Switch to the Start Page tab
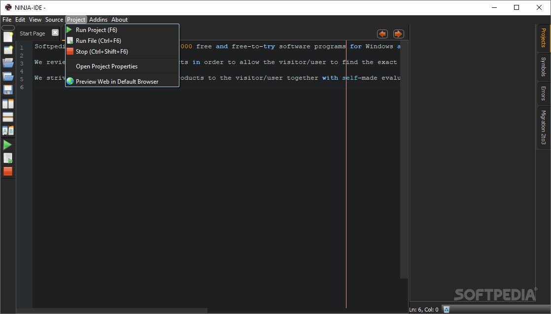 click(x=33, y=33)
